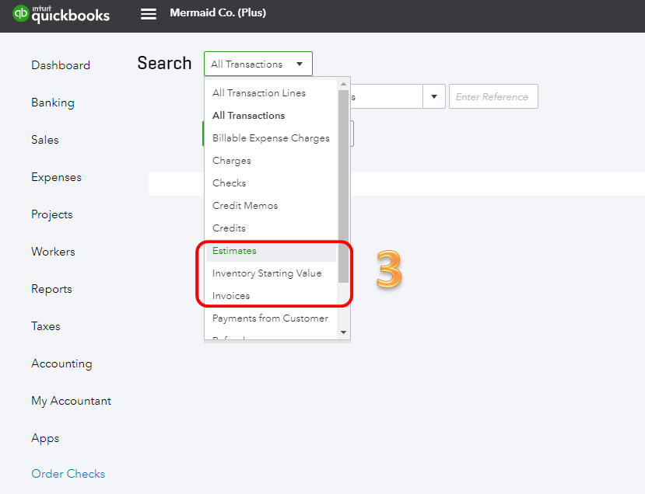
Task: Open My Accountant in the sidebar
Action: pos(71,402)
